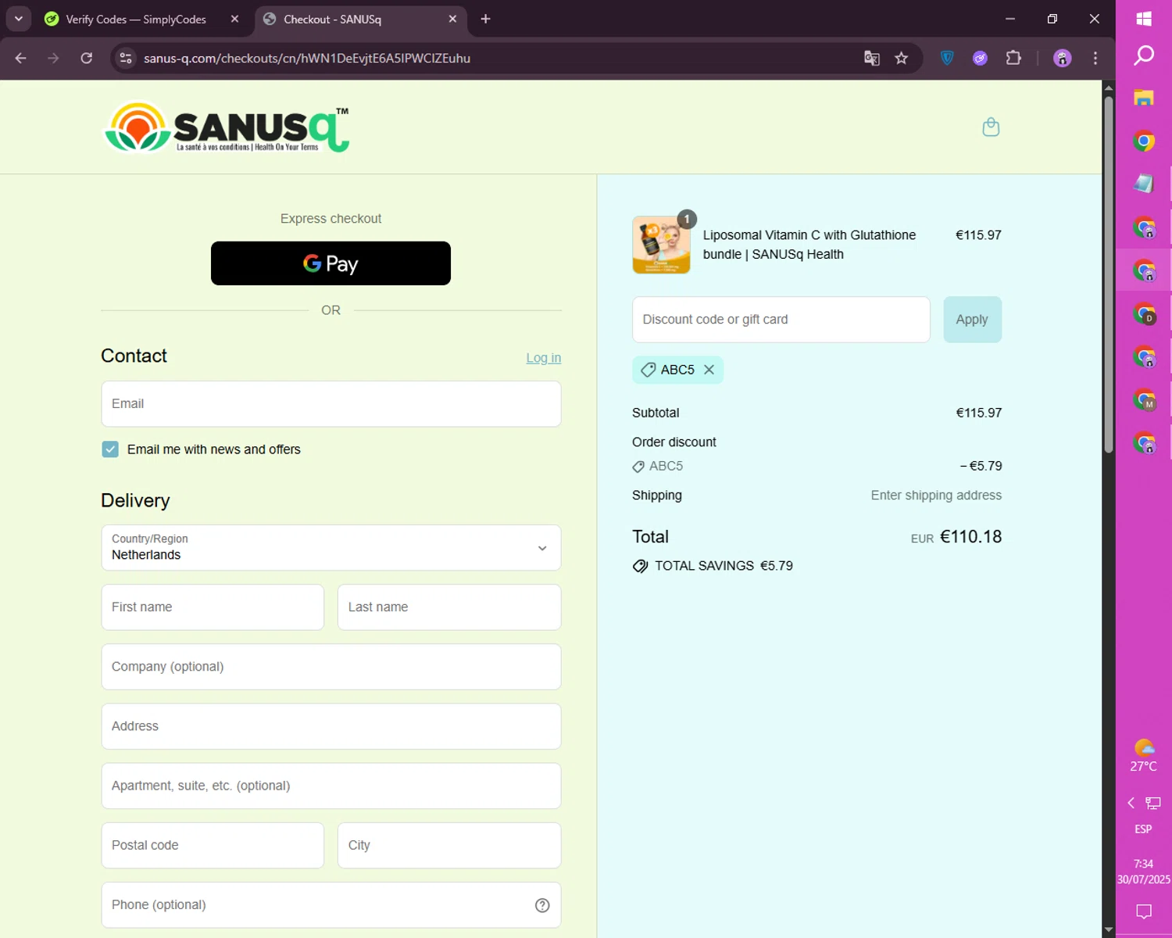The height and width of the screenshot is (938, 1172).
Task: Close the Verify Codes SimplyCodes tab
Action: [x=234, y=19]
